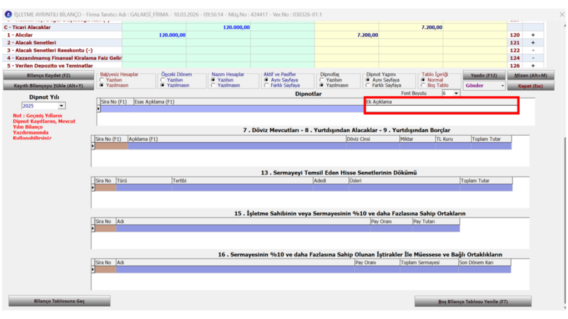Click the plus sign in Alıcılar row

[533, 35]
